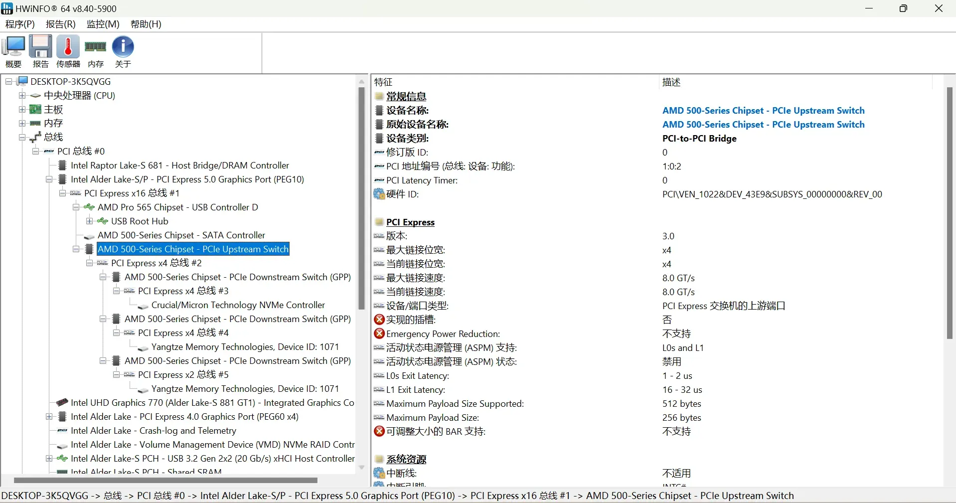Select PCI Express x16 总线 #1
The height and width of the screenshot is (503, 956).
pyautogui.click(x=132, y=193)
